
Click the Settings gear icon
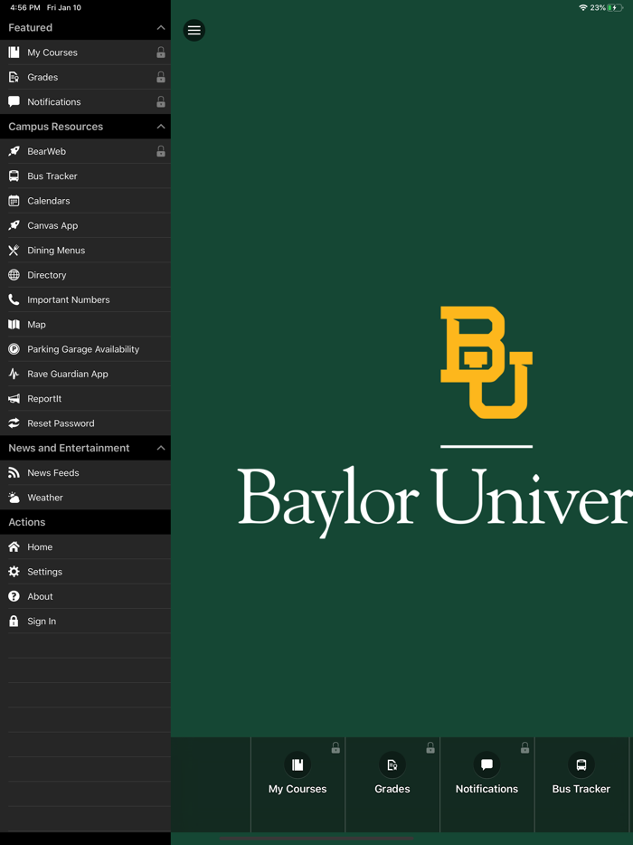pyautogui.click(x=14, y=572)
